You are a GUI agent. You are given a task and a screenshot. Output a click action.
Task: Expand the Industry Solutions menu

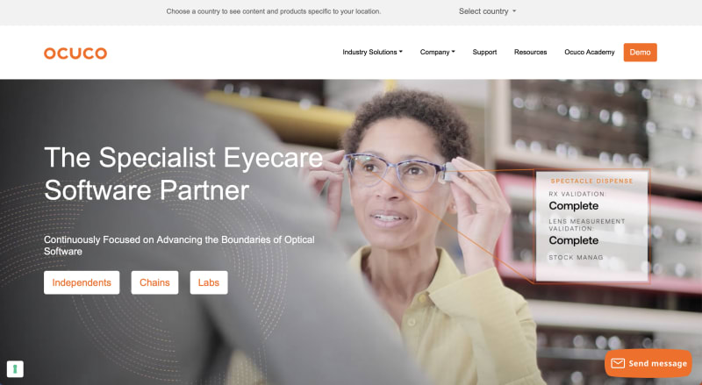[x=372, y=53]
